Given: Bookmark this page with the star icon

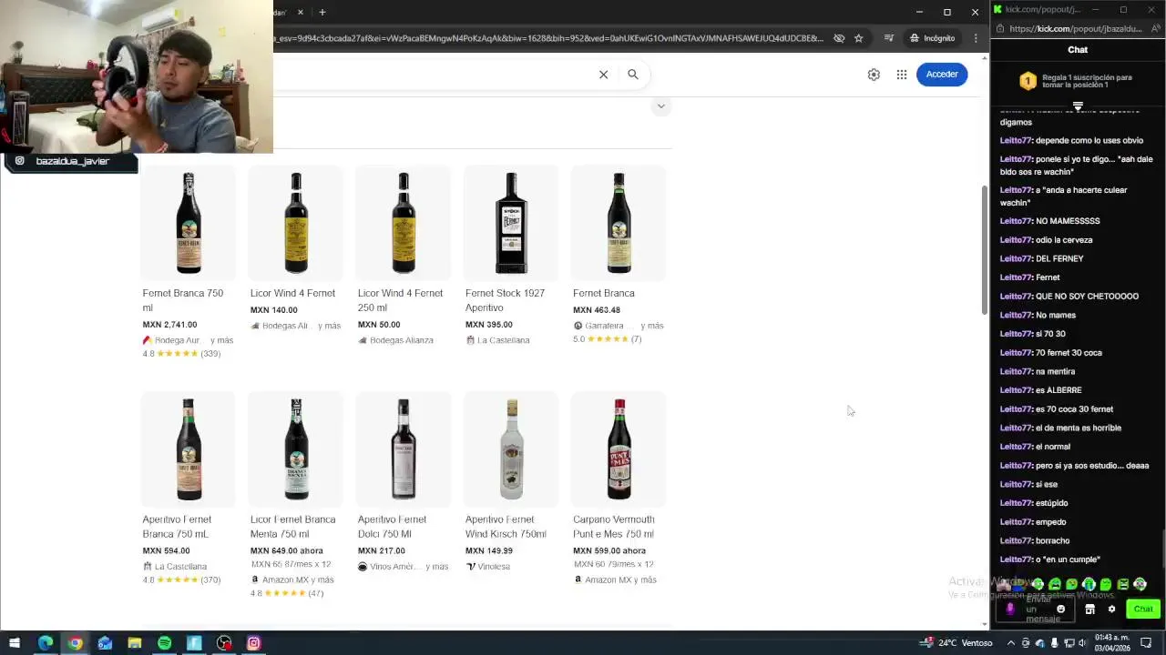Looking at the screenshot, I should pyautogui.click(x=858, y=38).
